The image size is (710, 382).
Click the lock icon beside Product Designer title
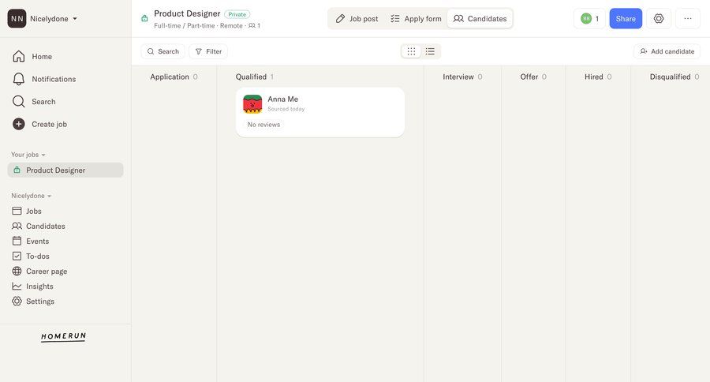[x=144, y=19]
